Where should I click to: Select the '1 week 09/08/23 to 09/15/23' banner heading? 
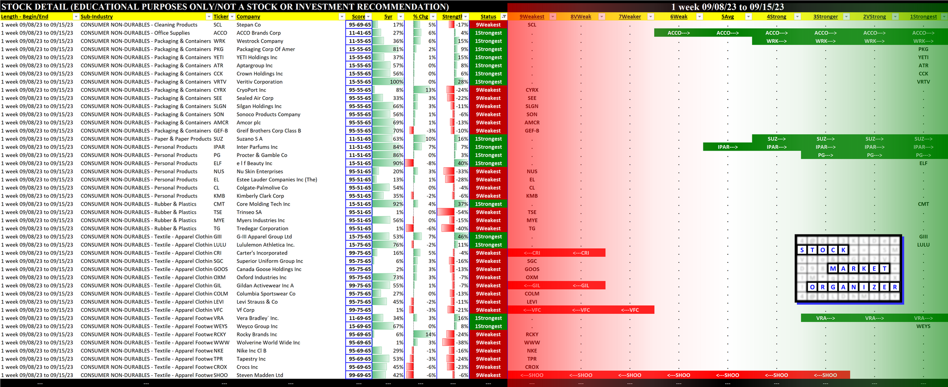tap(728, 7)
